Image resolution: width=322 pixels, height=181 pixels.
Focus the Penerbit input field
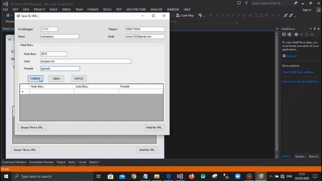60,68
